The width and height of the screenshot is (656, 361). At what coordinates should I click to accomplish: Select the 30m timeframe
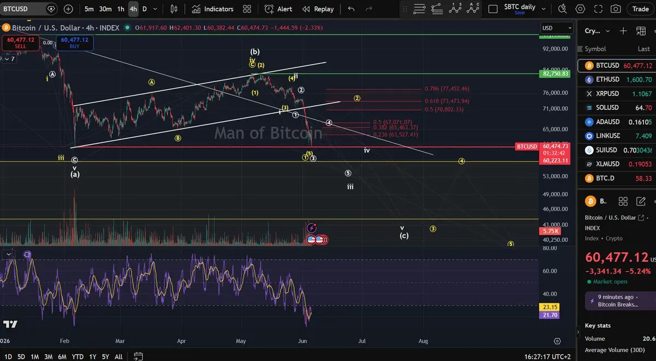pyautogui.click(x=106, y=9)
